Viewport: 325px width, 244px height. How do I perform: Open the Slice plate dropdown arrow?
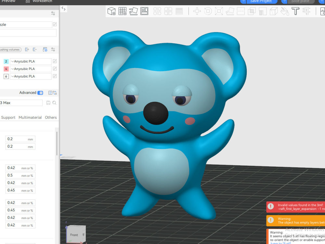[284, 1]
